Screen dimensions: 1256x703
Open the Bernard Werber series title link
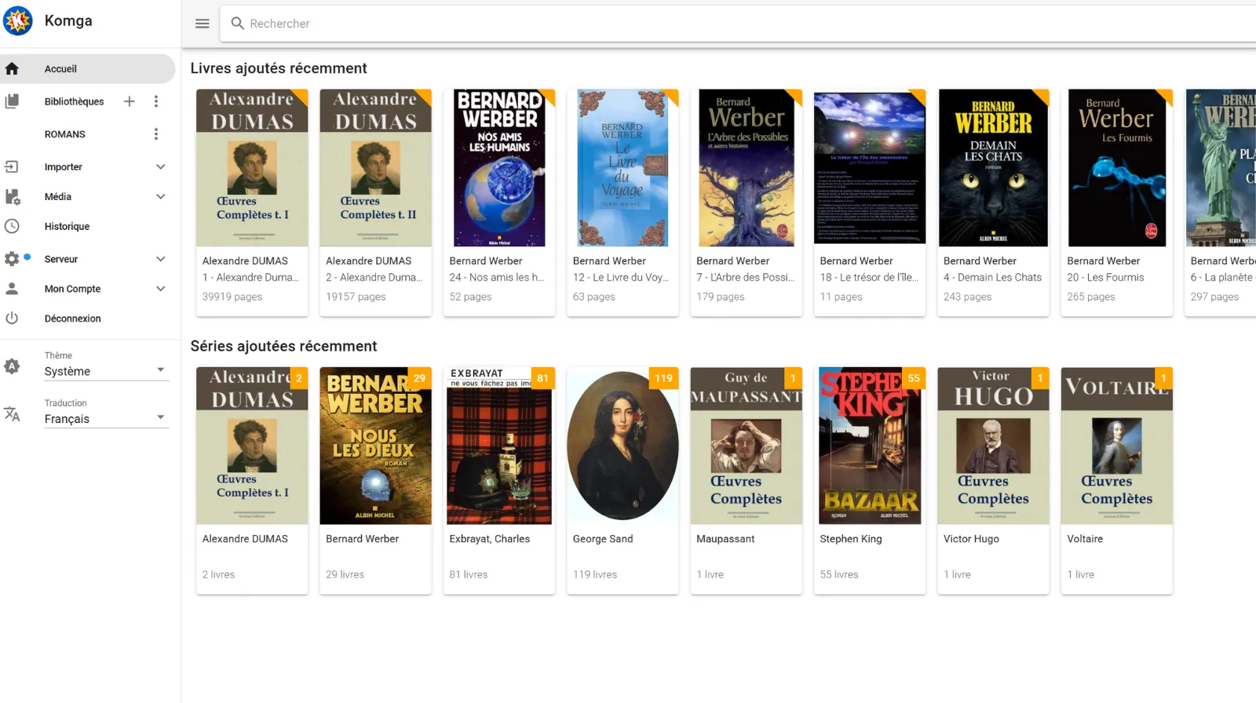point(362,539)
